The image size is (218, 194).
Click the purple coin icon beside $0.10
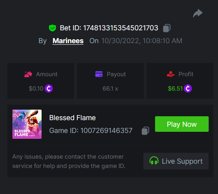point(49,89)
